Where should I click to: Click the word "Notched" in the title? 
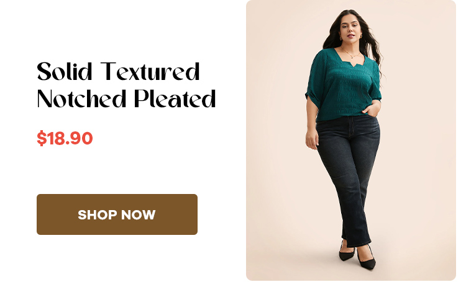pyautogui.click(x=81, y=99)
